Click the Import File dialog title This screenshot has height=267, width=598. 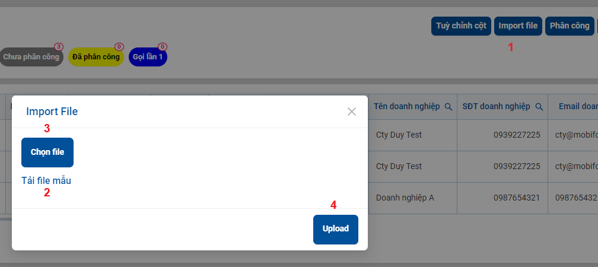52,112
